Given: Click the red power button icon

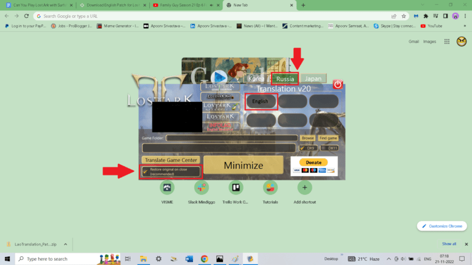Looking at the screenshot, I should point(337,85).
